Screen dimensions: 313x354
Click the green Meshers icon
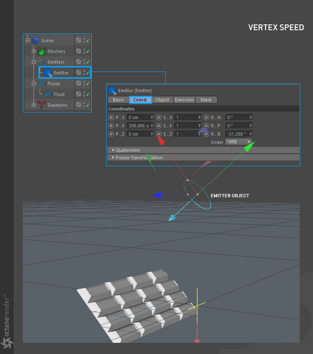pos(41,51)
